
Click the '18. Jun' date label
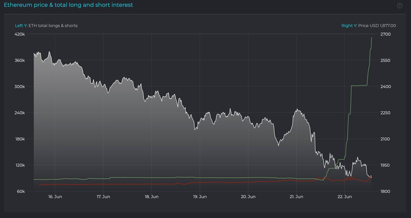point(152,196)
